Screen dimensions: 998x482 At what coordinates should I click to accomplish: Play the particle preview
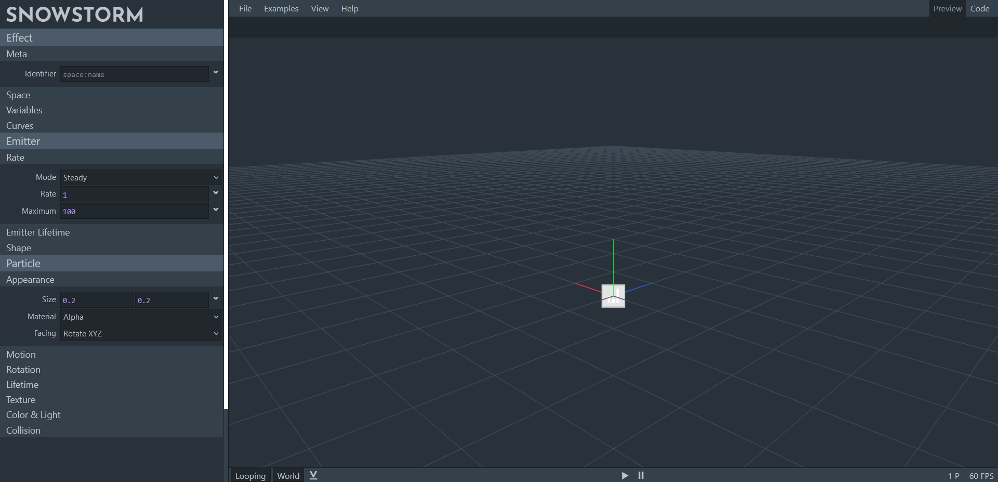tap(625, 475)
